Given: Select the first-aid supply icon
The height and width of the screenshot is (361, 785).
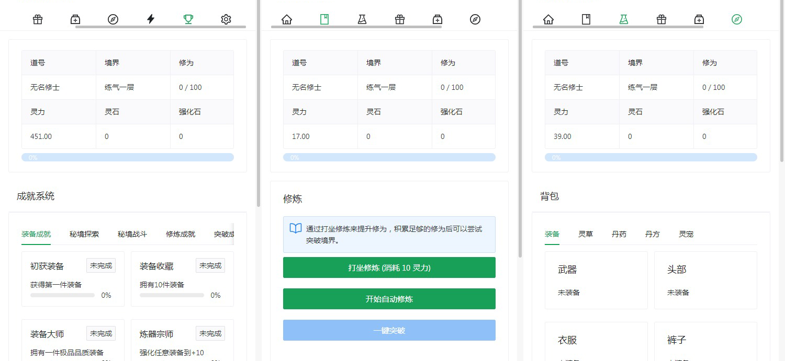Looking at the screenshot, I should point(75,19).
